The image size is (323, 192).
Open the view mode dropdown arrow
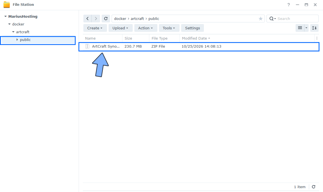coord(306,28)
